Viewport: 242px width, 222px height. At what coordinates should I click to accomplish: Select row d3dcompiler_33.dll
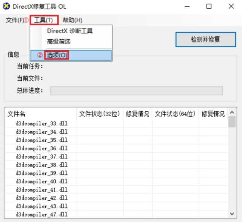tap(116, 124)
